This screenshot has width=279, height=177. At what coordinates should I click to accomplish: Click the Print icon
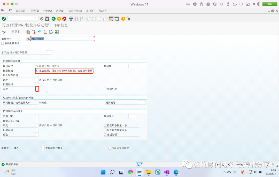71,19
